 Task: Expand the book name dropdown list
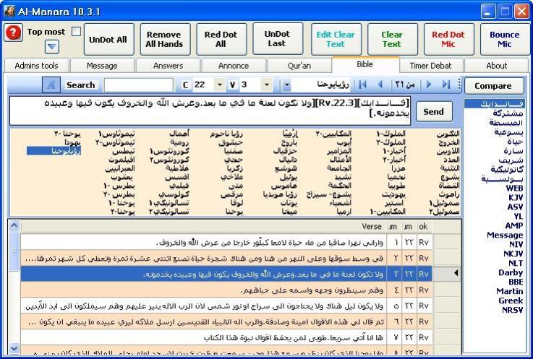point(286,85)
